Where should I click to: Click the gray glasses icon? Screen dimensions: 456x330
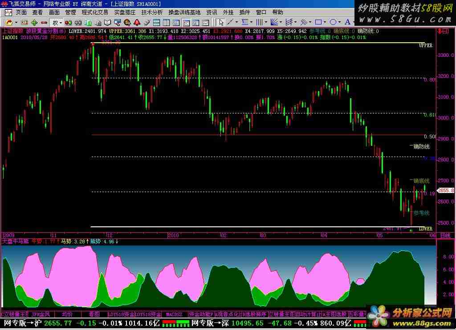click(x=78, y=22)
